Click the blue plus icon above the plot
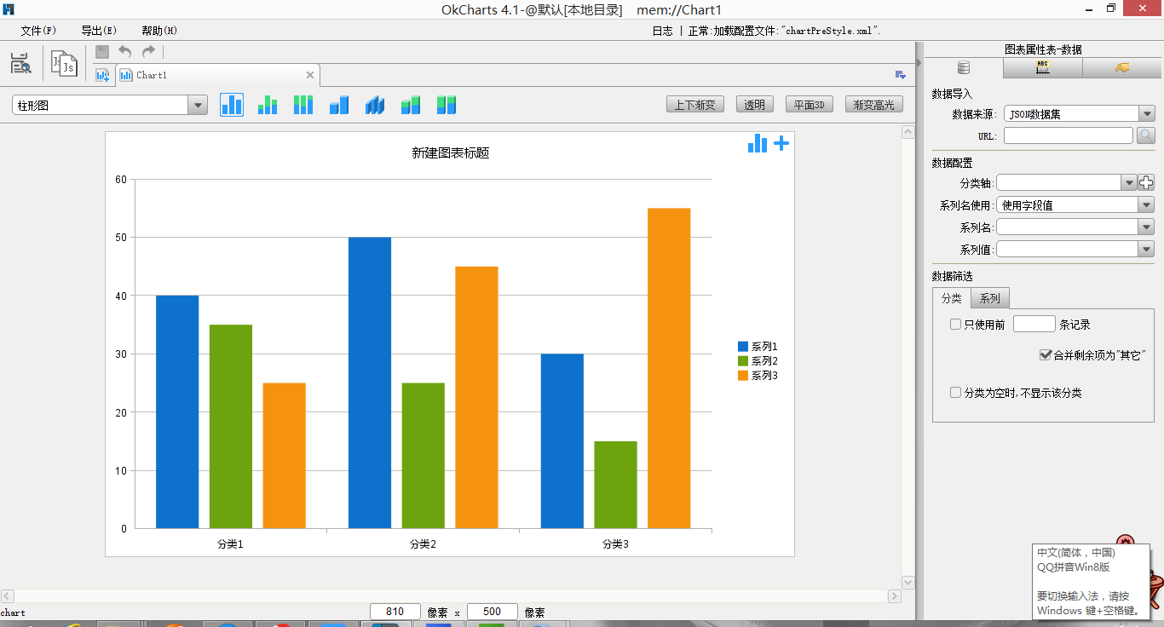 (x=781, y=143)
